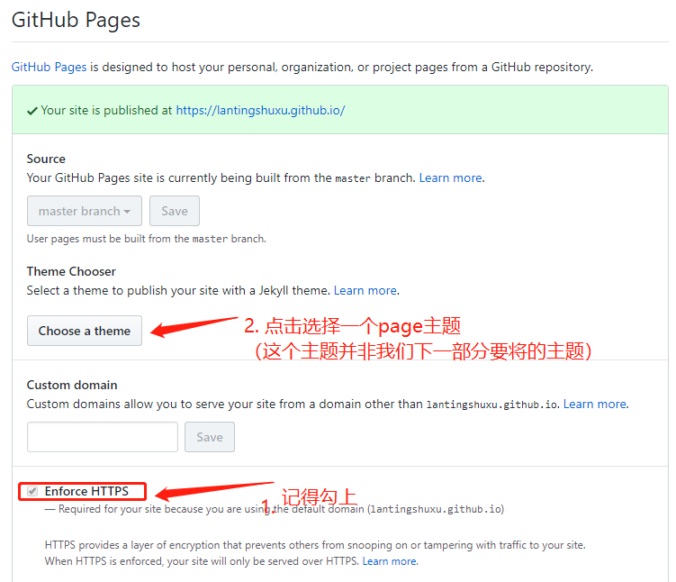676x582 pixels.
Task: Expand the master branch dropdown
Action: coord(85,211)
